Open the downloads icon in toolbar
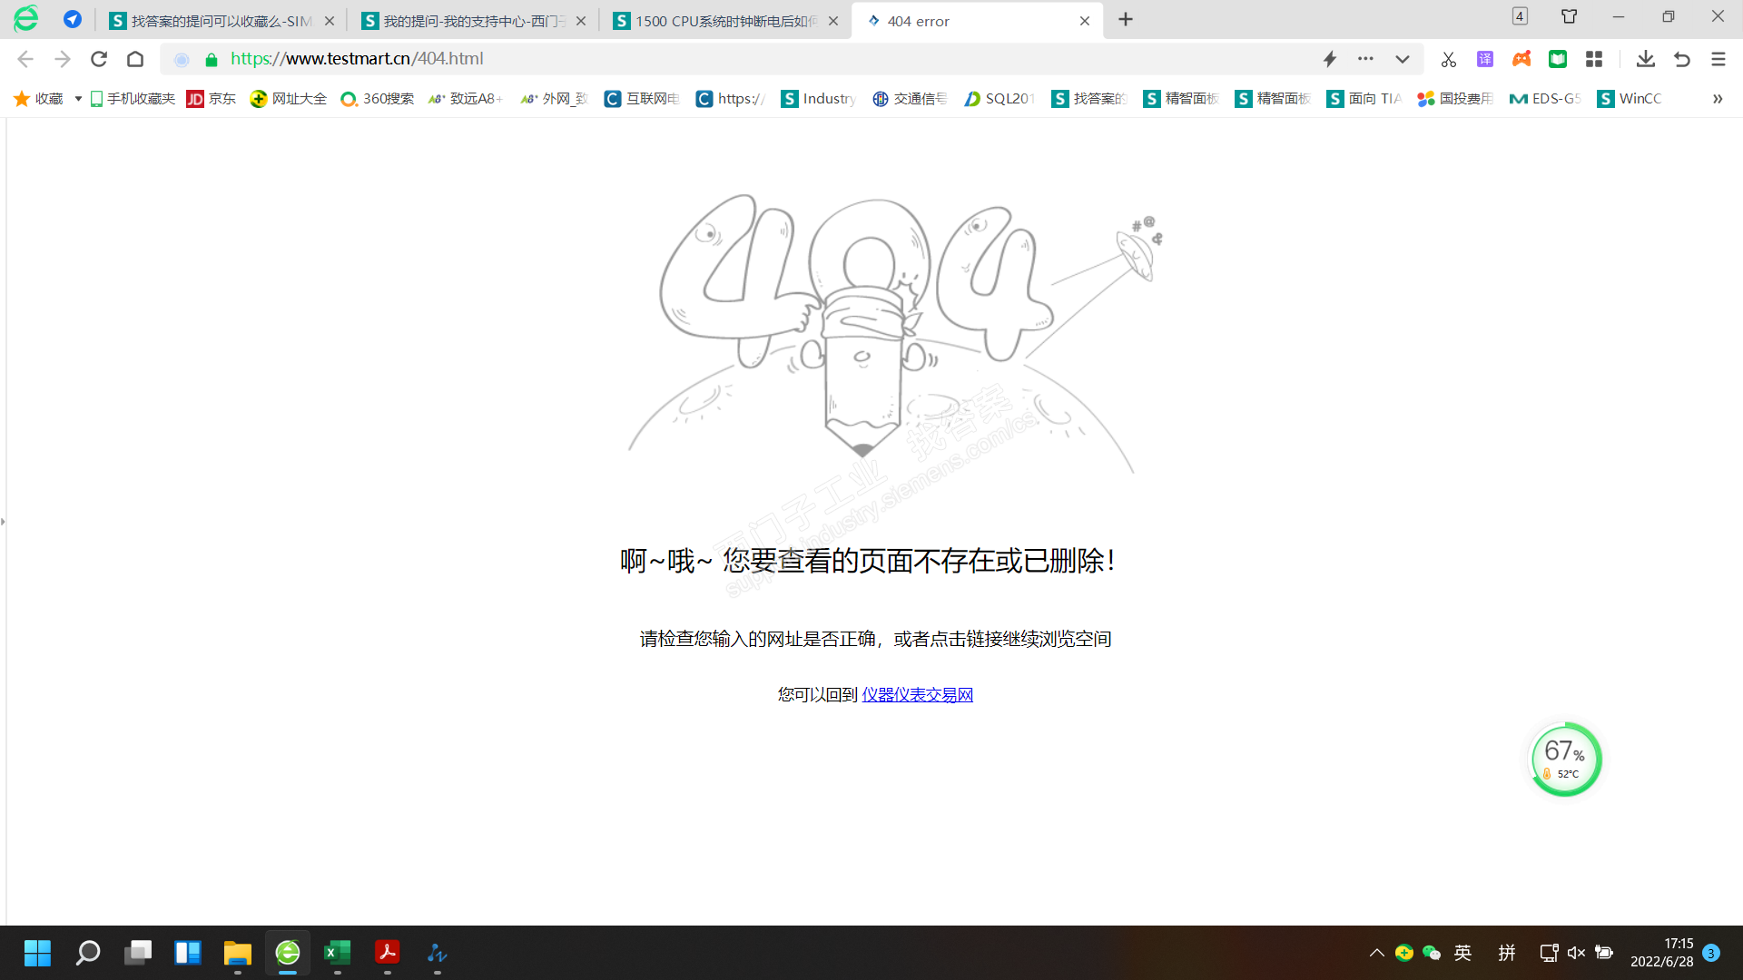This screenshot has width=1743, height=980. point(1645,59)
